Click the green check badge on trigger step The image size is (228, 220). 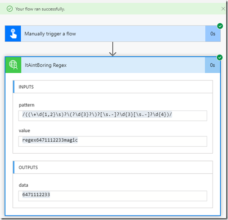(x=220, y=26)
